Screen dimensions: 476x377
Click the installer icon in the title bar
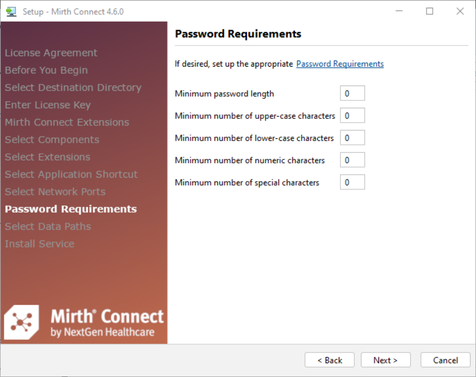point(11,11)
